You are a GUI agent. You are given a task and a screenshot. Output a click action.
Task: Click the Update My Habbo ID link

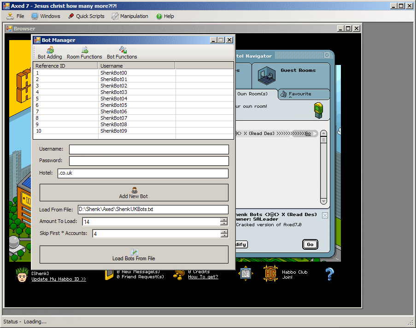pyautogui.click(x=59, y=279)
